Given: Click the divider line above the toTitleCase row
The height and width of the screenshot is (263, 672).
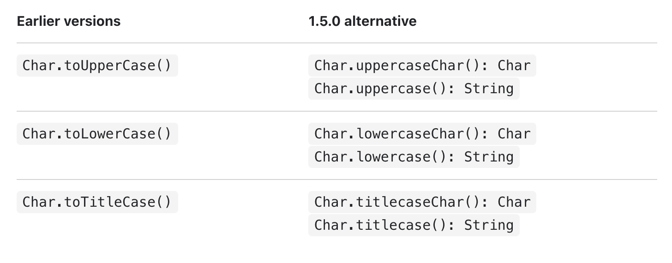Looking at the screenshot, I should coord(336,179).
